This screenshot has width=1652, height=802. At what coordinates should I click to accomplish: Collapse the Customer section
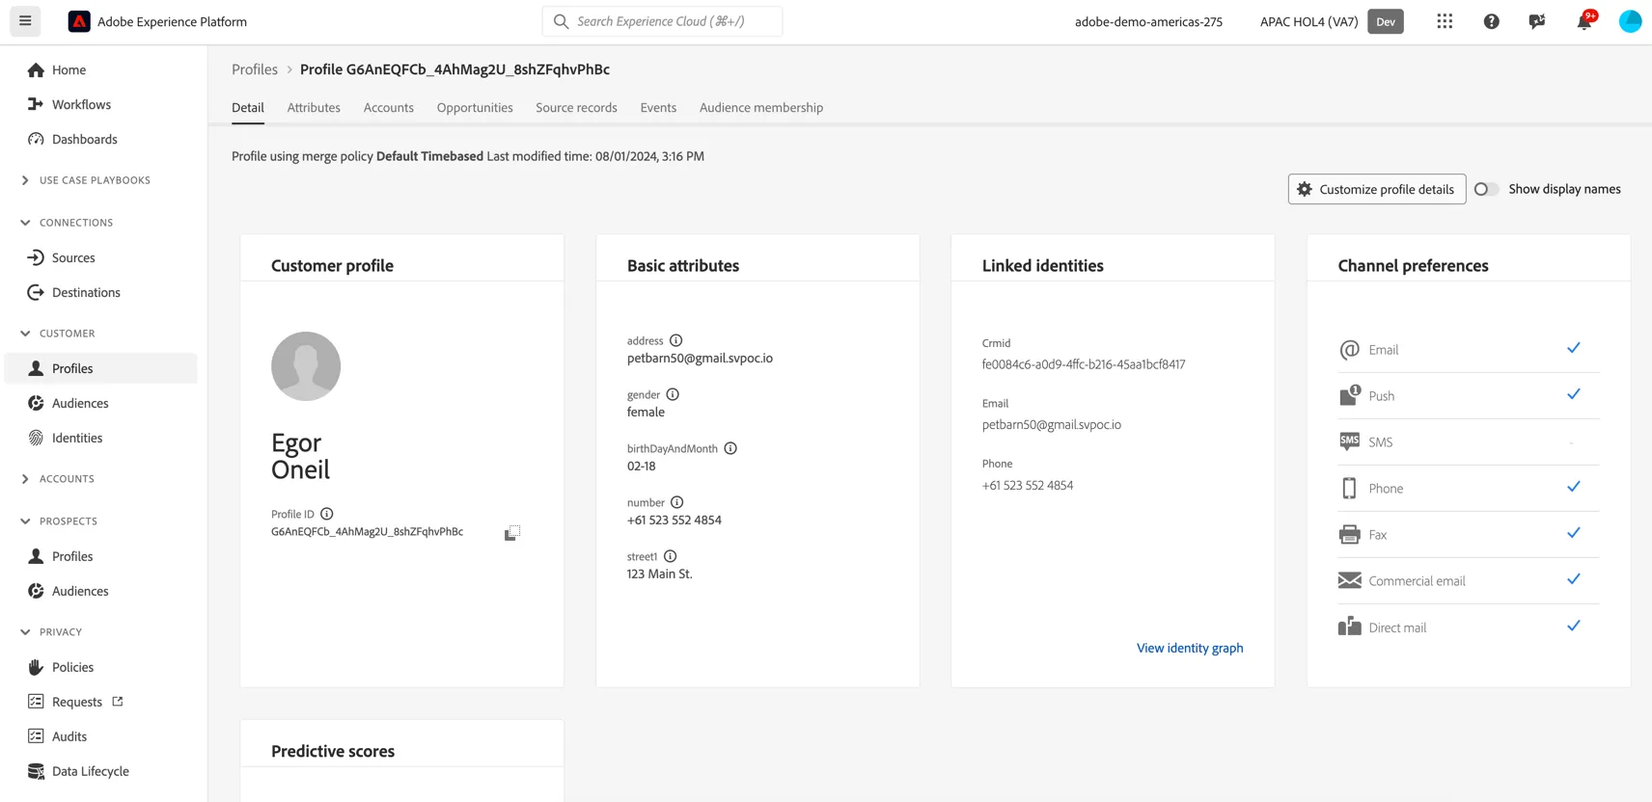(25, 334)
